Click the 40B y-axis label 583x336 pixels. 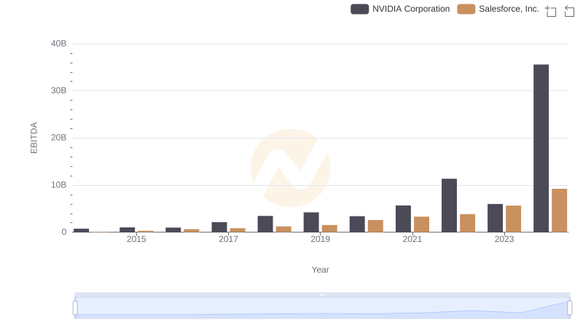pyautogui.click(x=59, y=44)
